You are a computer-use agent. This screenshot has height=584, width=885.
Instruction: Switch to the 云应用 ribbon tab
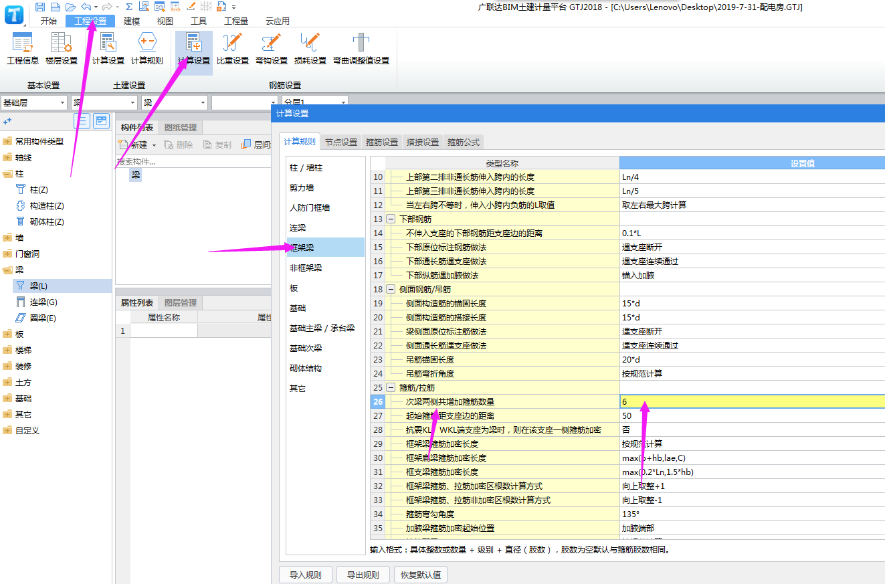click(278, 21)
